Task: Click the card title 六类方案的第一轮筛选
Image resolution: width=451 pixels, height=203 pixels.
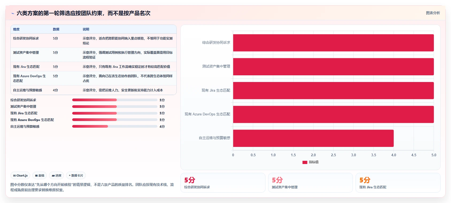Action: click(83, 13)
